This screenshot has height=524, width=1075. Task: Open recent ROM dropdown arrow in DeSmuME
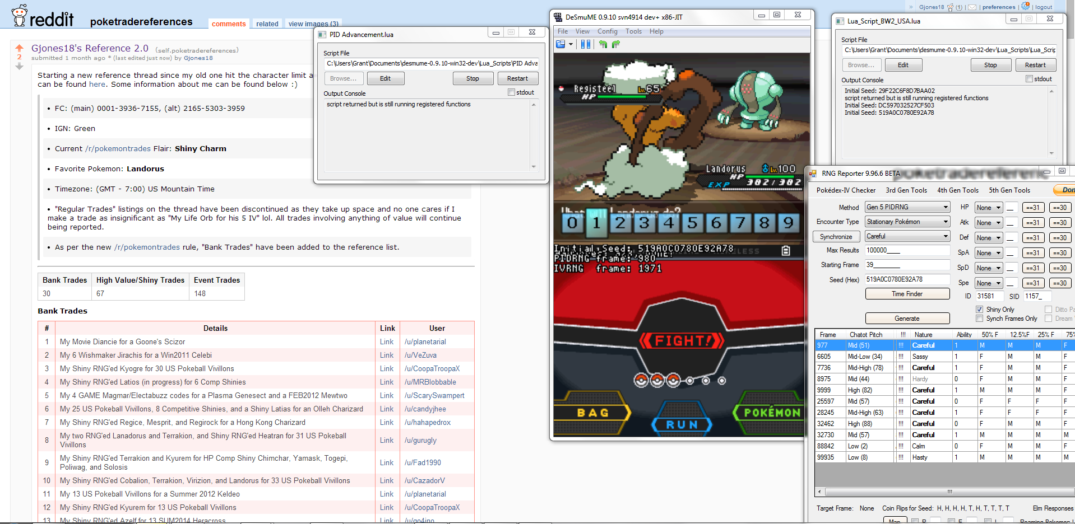coord(571,44)
